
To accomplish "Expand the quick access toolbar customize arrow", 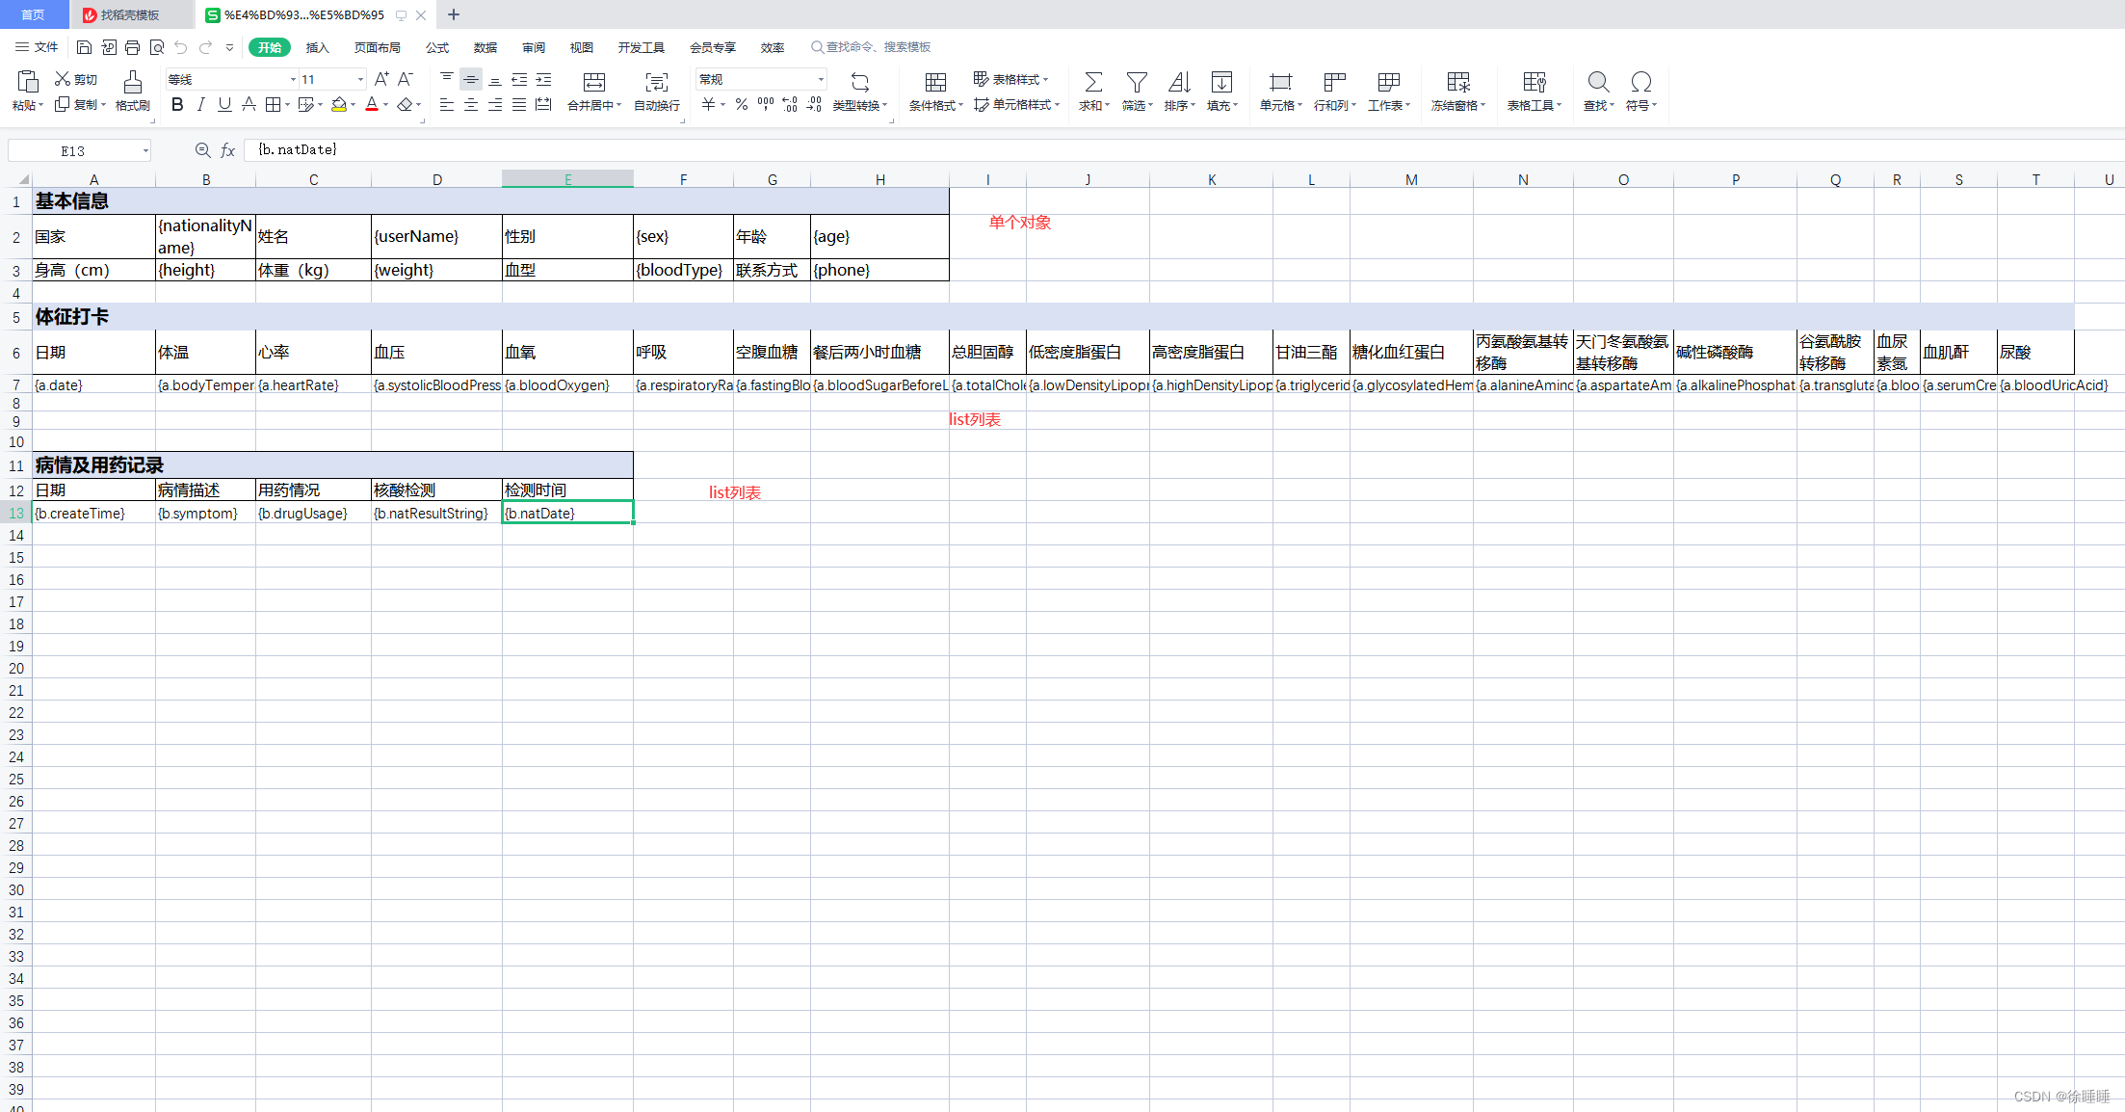I will [229, 47].
